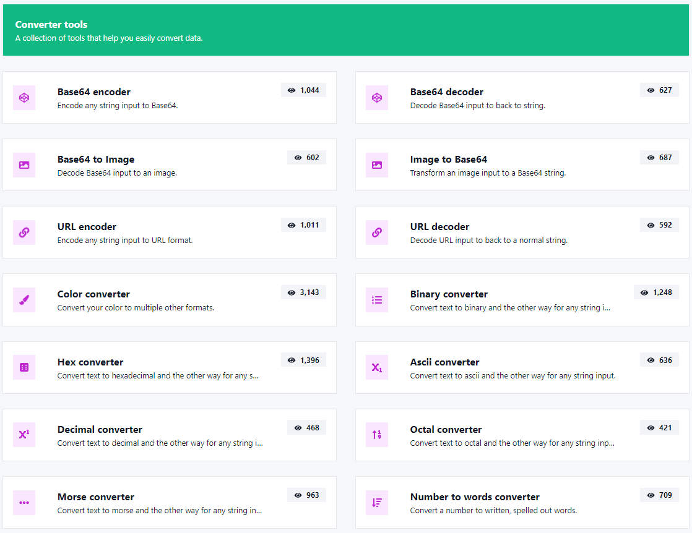
Task: Click the 687 views badge
Action: coord(659,158)
